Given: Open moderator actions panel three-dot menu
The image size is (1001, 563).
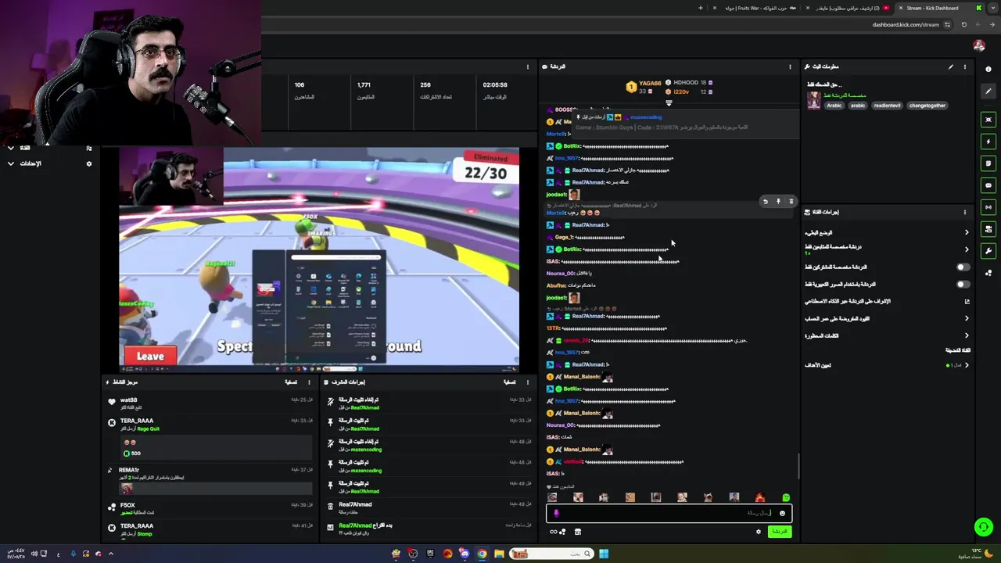Looking at the screenshot, I should point(528,382).
